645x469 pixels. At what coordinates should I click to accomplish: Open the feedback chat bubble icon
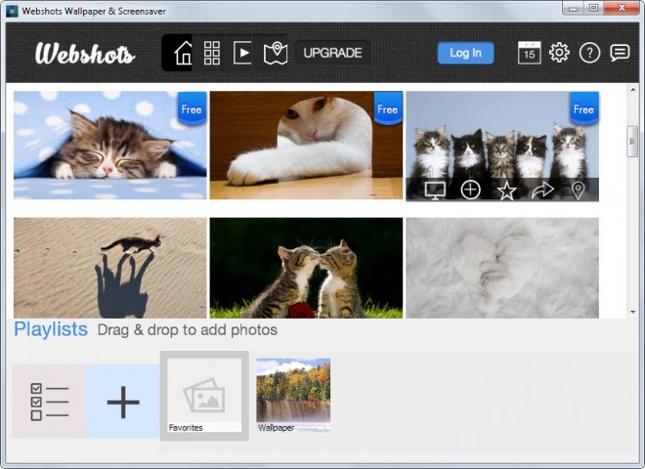click(620, 53)
